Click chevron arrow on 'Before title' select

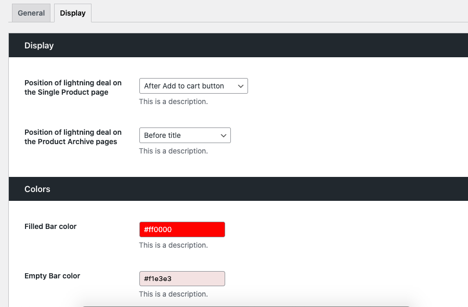point(223,135)
